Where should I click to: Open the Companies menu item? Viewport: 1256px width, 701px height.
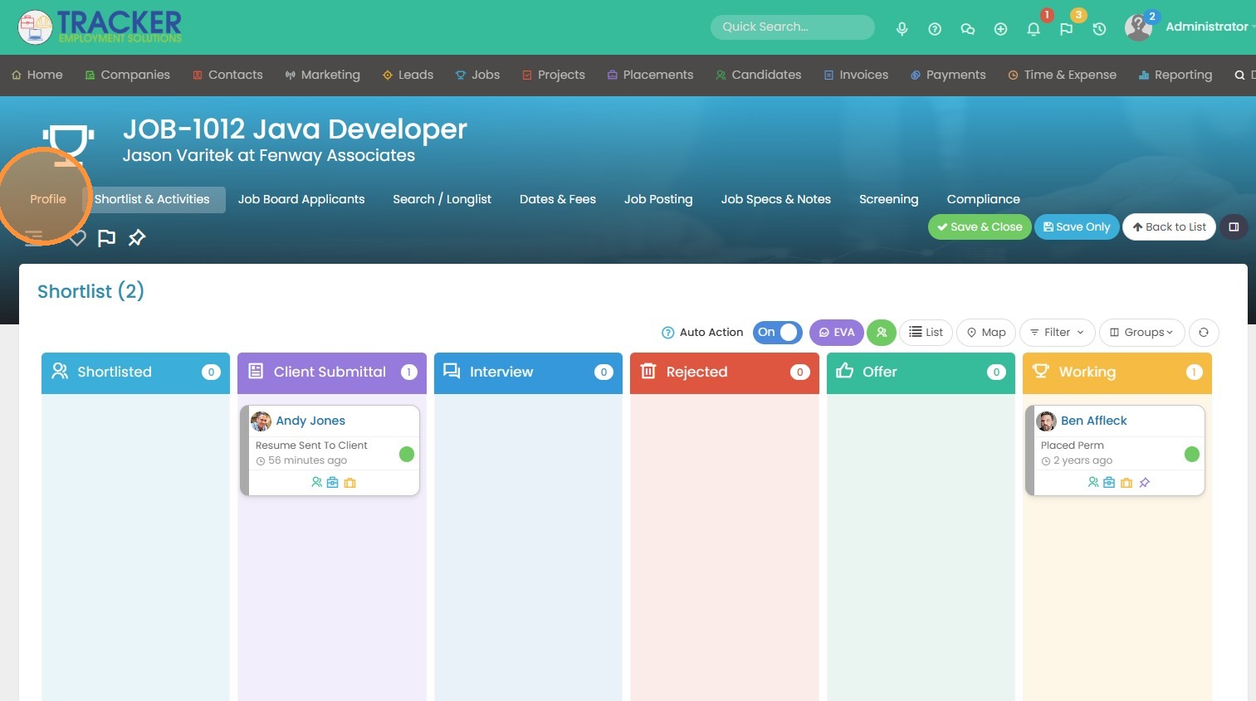pos(127,75)
